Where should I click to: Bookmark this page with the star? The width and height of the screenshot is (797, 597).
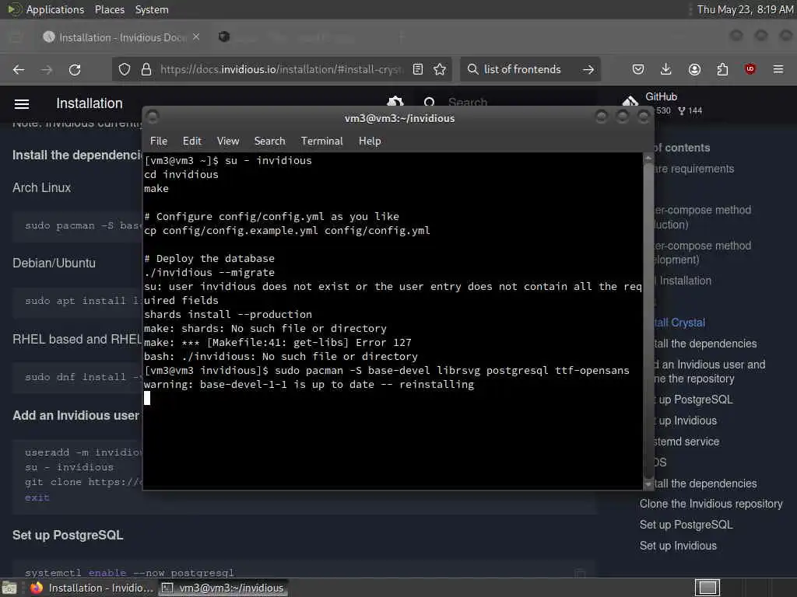pyautogui.click(x=440, y=69)
